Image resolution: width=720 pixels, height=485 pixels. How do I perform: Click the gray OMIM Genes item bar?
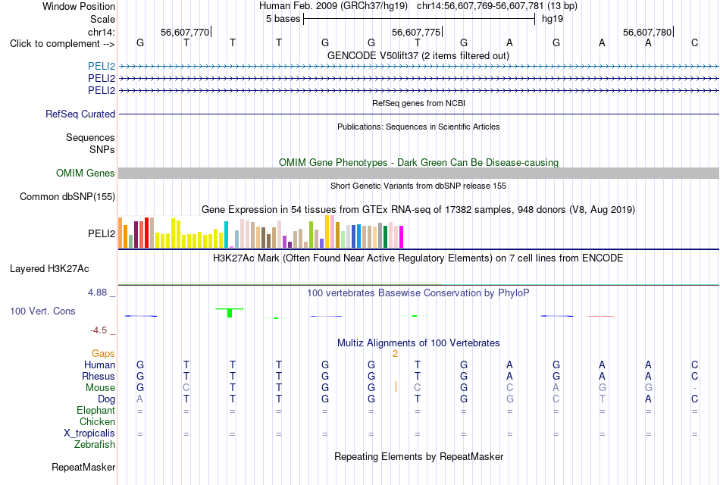click(418, 173)
